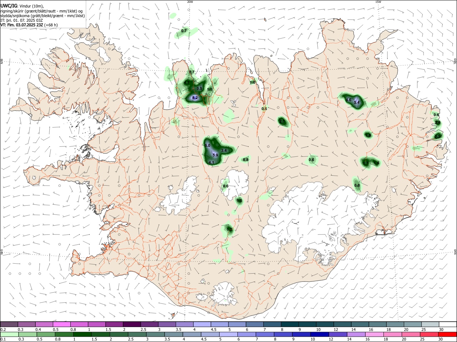Click the 5.9 rainfall label

pyautogui.click(x=215, y=155)
